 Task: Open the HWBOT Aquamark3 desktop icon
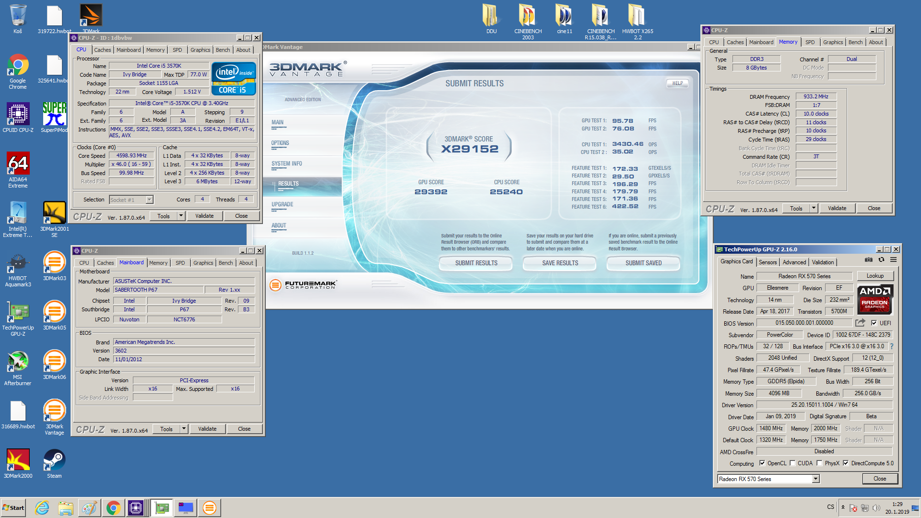click(x=18, y=269)
